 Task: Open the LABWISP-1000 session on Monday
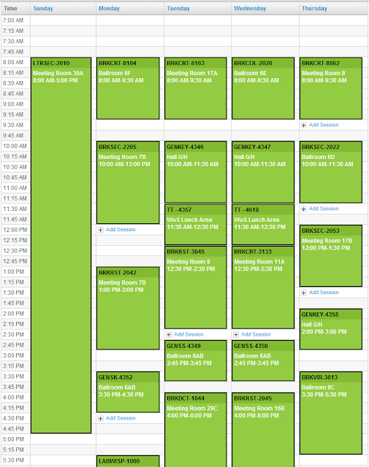coord(128,461)
